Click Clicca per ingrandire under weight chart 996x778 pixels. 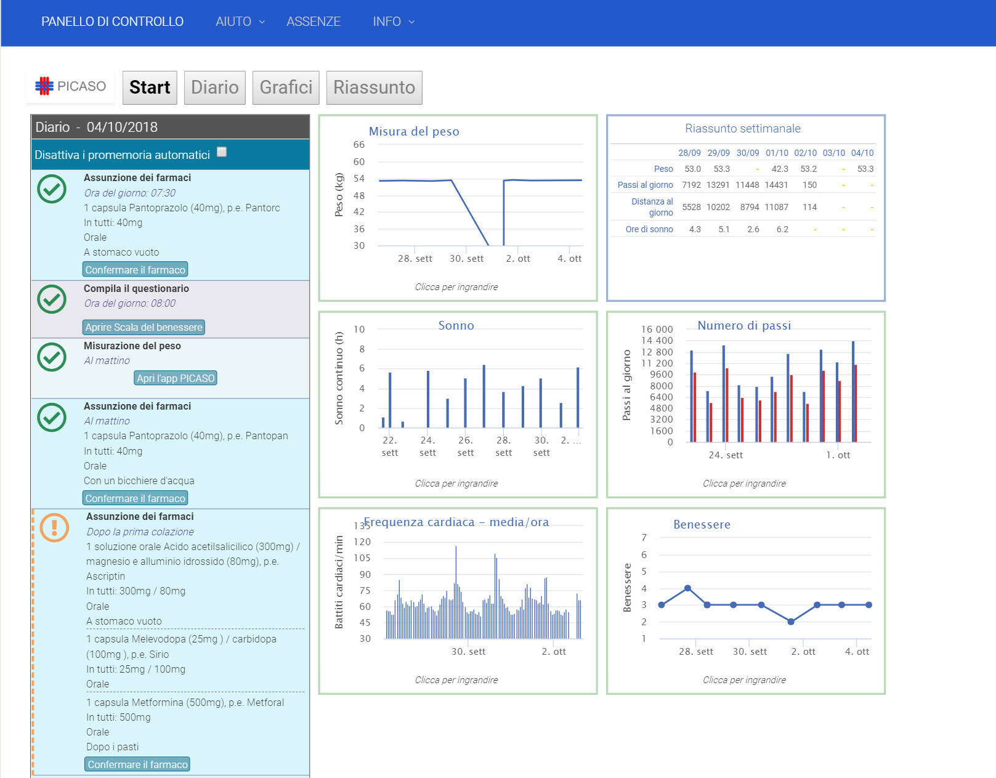[x=456, y=287]
